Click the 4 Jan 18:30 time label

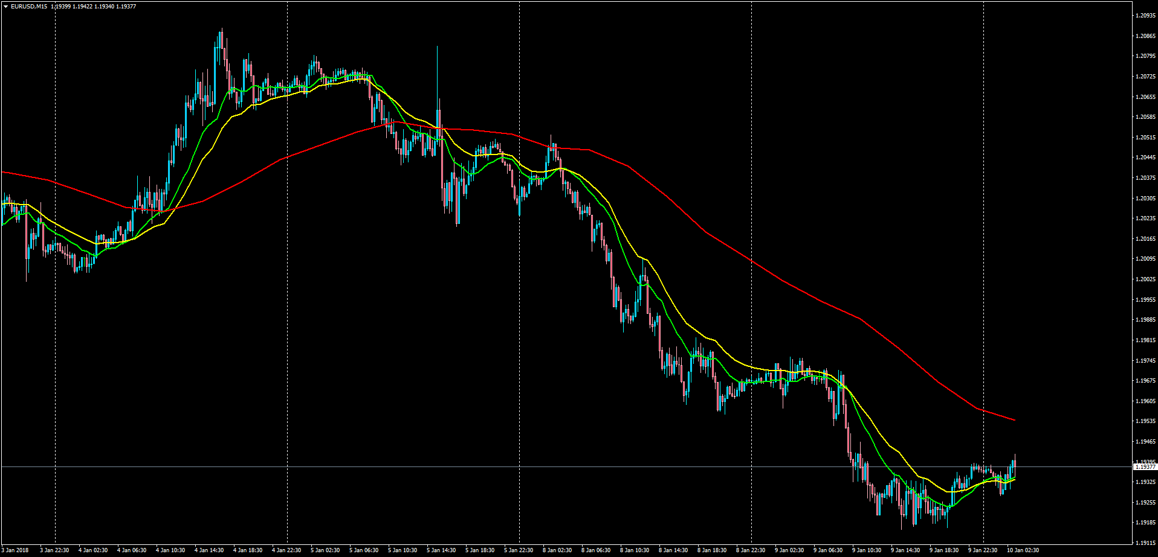(248, 550)
